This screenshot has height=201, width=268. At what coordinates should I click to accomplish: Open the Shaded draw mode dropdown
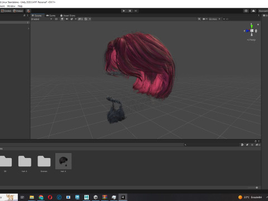(41, 19)
